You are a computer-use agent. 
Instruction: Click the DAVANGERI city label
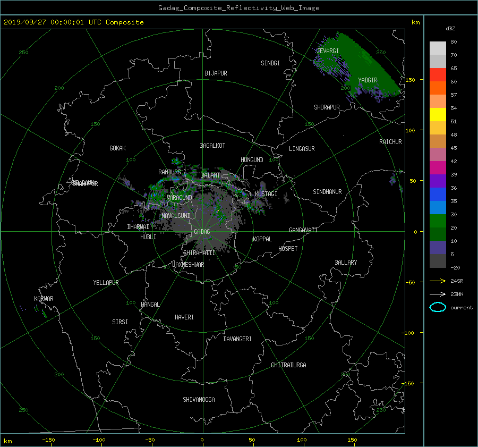pyautogui.click(x=237, y=339)
